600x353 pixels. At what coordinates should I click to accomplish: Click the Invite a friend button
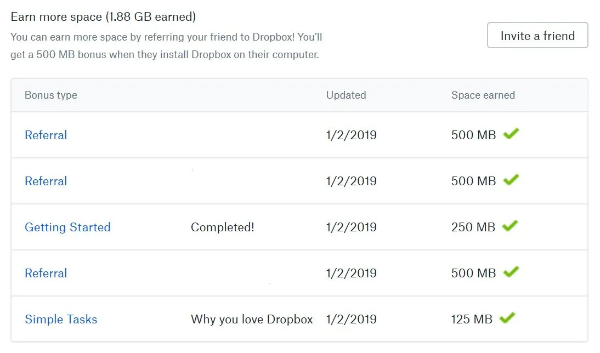[x=537, y=35]
